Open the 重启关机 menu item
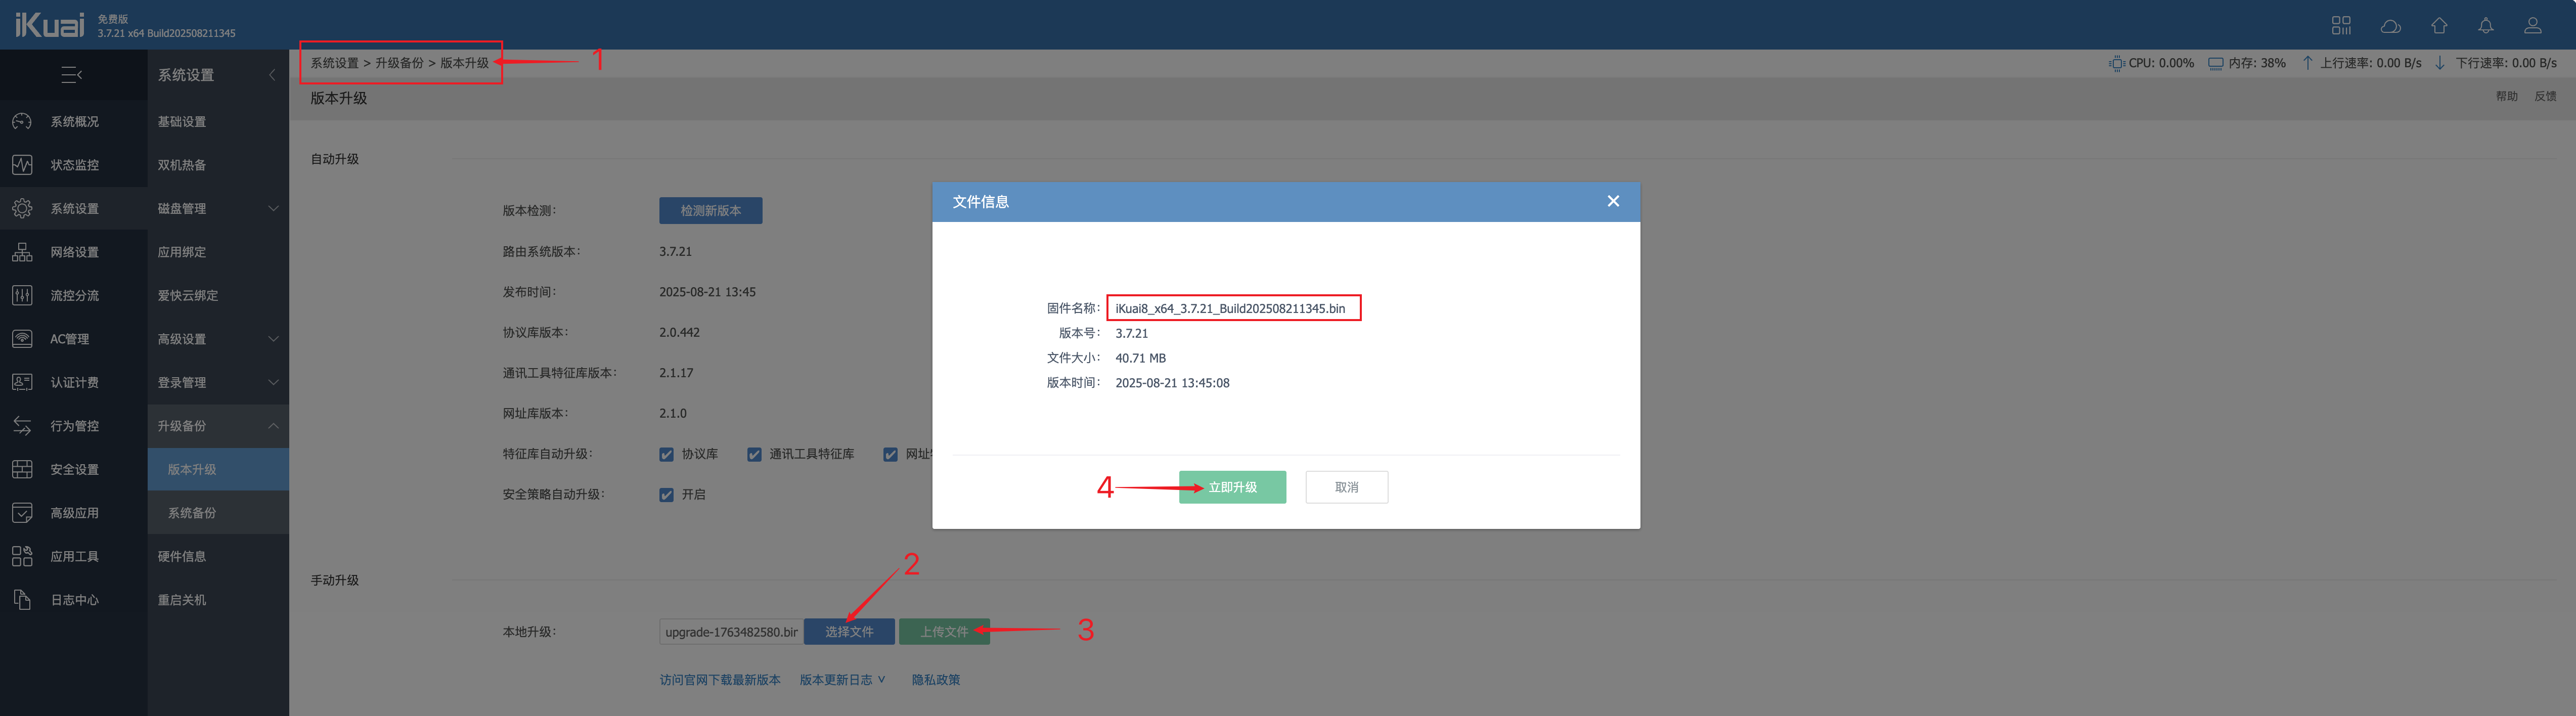This screenshot has height=716, width=2576. pos(182,600)
